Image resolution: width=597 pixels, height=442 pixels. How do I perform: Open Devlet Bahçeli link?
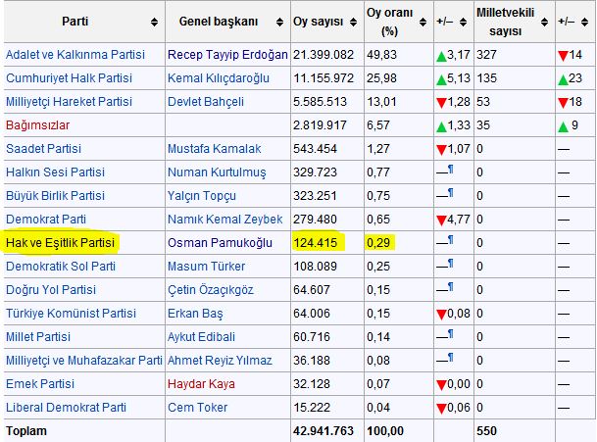[206, 102]
